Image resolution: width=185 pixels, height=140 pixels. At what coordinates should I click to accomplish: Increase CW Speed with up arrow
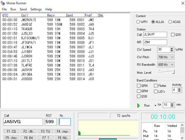point(172,49)
